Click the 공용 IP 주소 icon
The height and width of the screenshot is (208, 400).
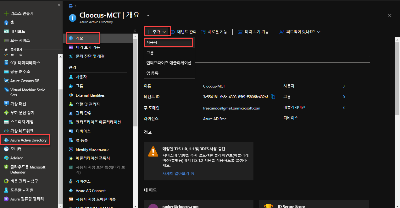click(x=6, y=72)
